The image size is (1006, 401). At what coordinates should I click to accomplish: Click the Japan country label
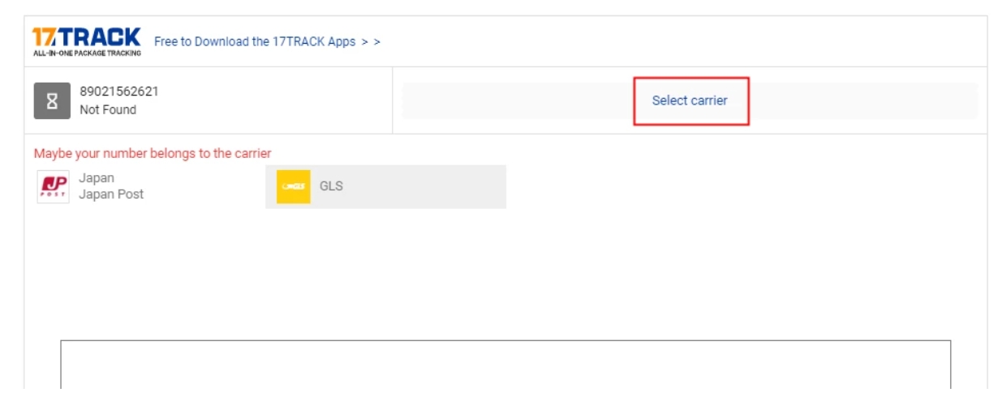point(97,178)
